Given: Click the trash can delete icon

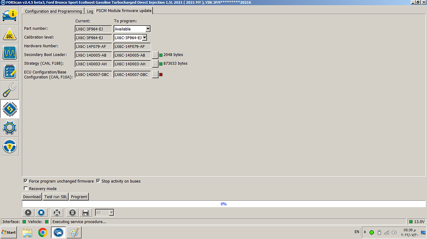Looking at the screenshot, I should [x=72, y=213].
